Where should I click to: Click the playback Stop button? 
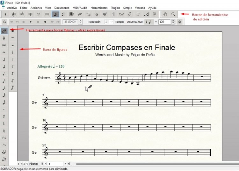pos(24,22)
